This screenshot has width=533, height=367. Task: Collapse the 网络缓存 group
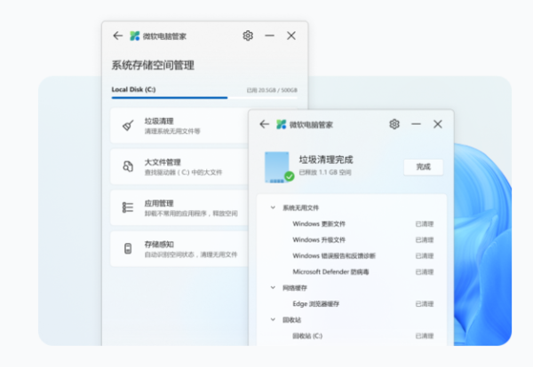[272, 288]
